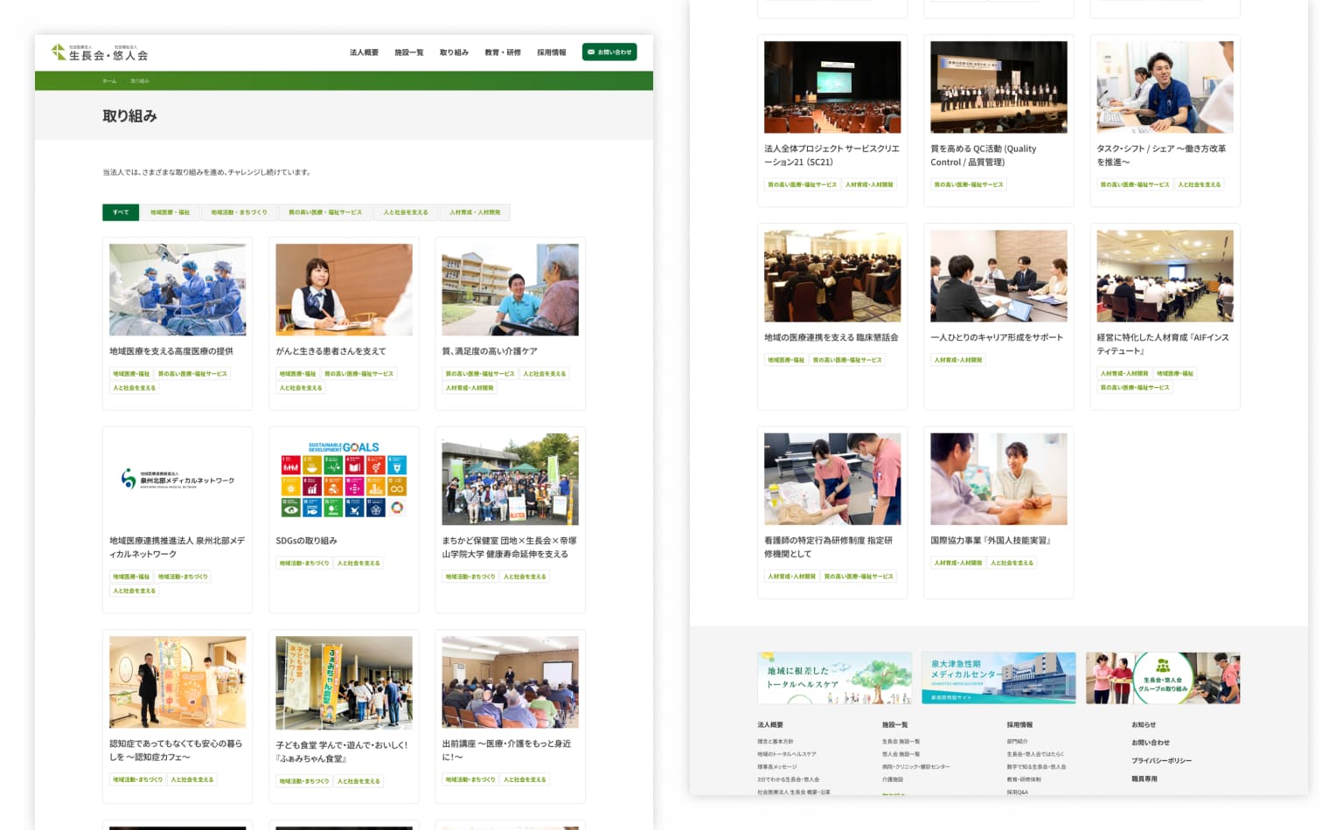The height and width of the screenshot is (830, 1343).
Task: Click the 生長会・悠人会 logo in header
Action: tap(99, 53)
